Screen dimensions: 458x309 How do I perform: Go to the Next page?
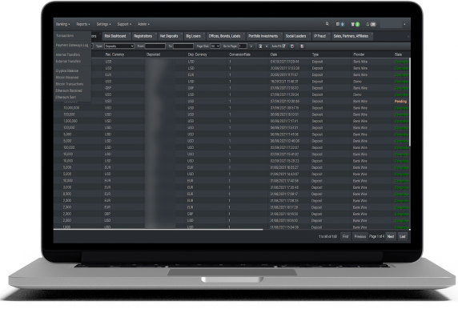point(391,236)
